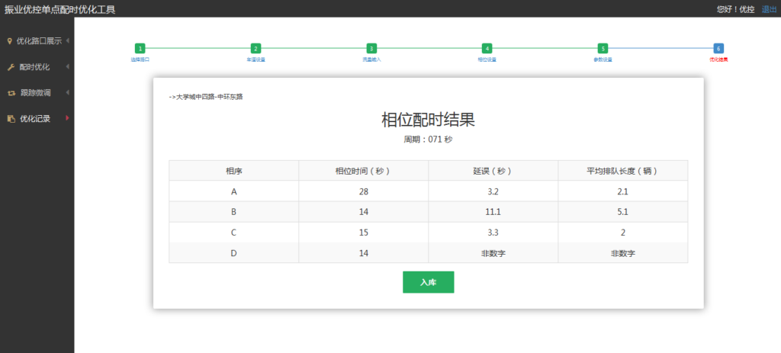Image resolution: width=781 pixels, height=353 pixels.
Task: Click the 退出 logout link
Action: pos(769,9)
